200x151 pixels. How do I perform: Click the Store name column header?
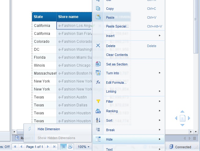point(74,17)
